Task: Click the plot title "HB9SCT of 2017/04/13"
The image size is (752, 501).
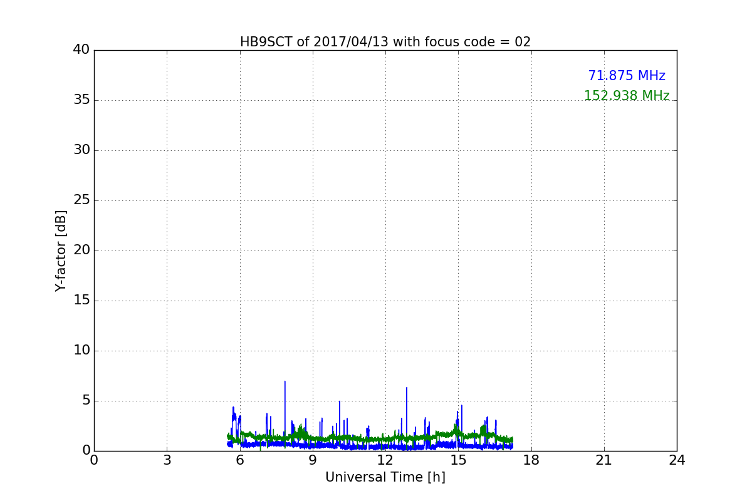Action: click(385, 42)
